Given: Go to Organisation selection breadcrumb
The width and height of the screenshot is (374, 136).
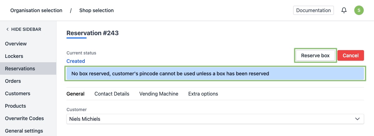Looking at the screenshot, I should coord(36,10).
